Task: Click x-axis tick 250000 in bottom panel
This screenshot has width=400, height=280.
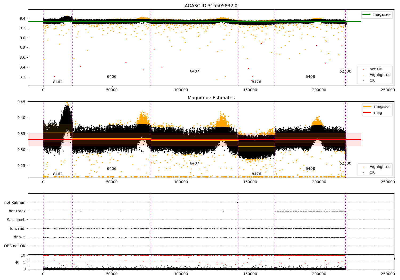Action: [x=388, y=274]
